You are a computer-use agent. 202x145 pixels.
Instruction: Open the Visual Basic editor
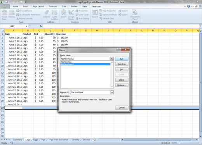(x=4, y=15)
